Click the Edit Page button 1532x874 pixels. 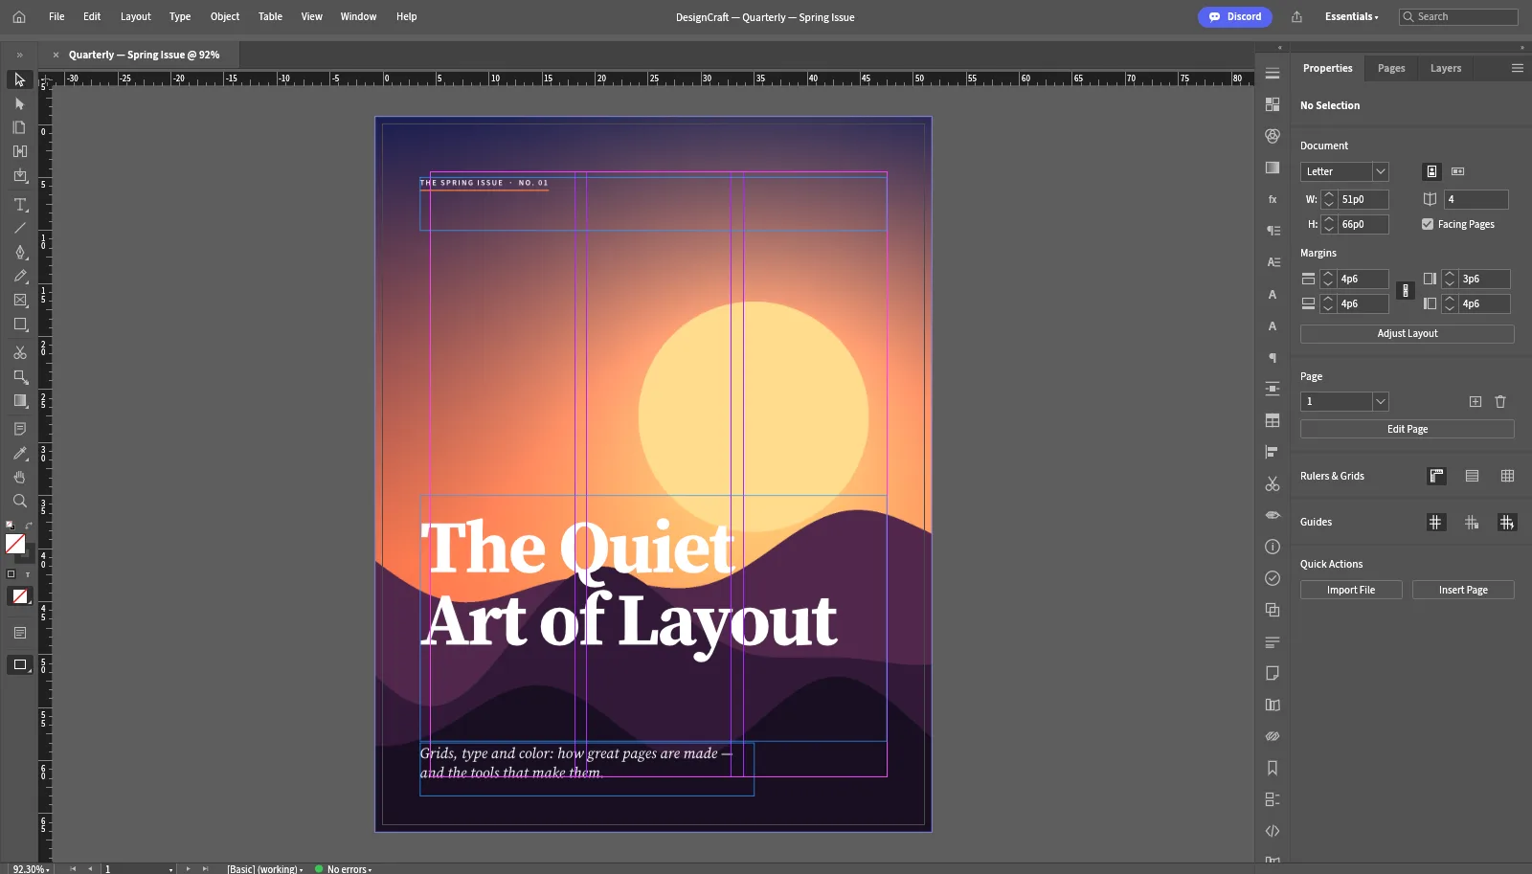tap(1408, 430)
